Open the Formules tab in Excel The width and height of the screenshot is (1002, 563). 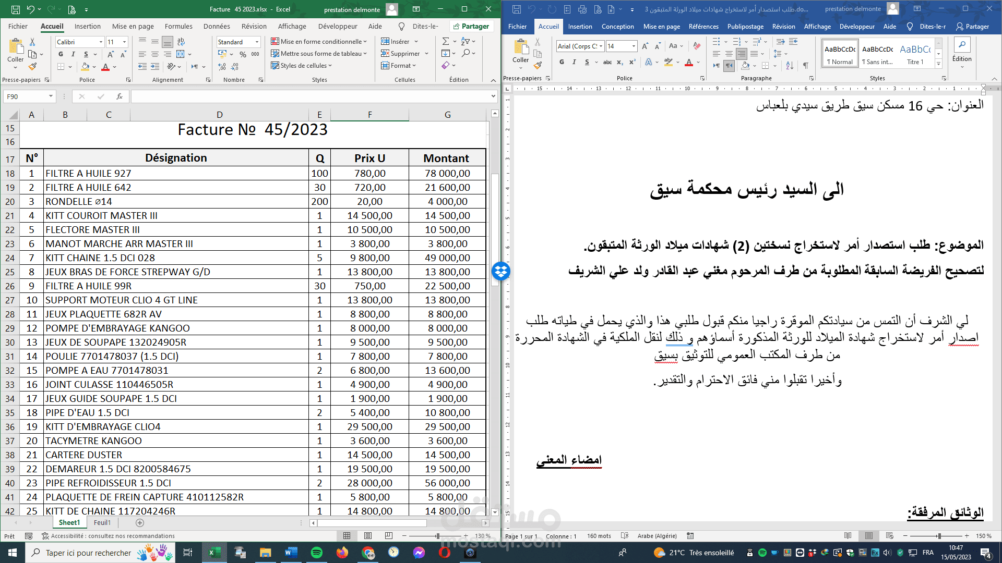point(178,26)
